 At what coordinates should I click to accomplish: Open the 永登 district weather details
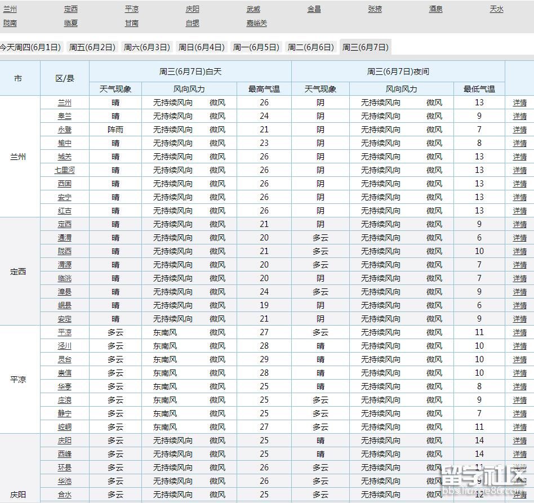point(64,130)
